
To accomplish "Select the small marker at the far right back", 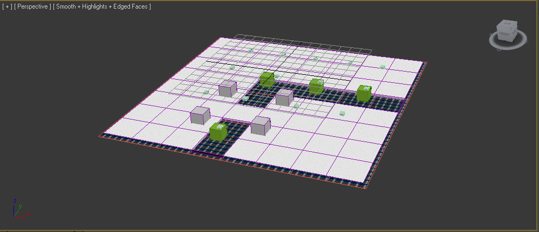I will click(x=382, y=67).
